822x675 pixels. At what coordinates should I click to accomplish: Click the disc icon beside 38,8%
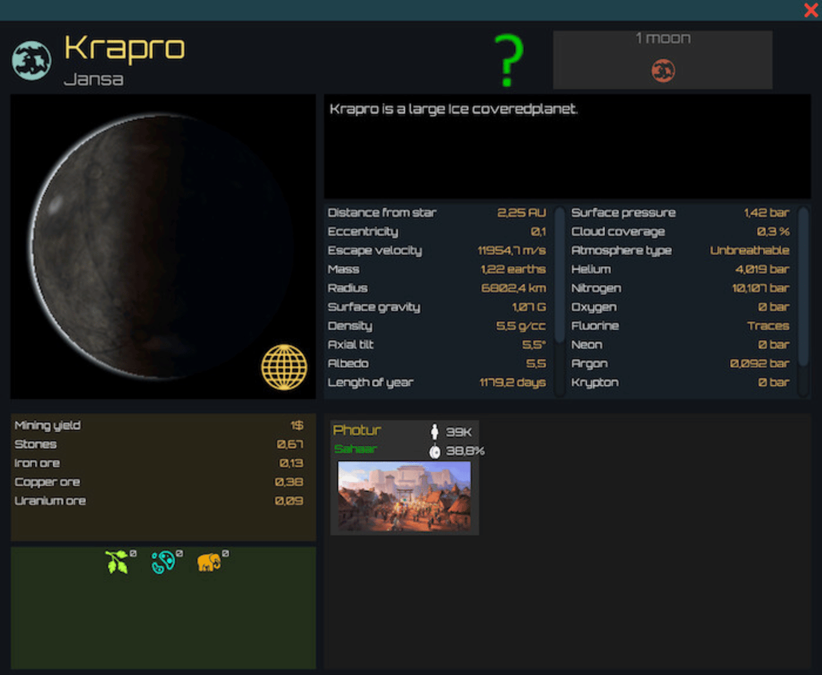(x=434, y=451)
